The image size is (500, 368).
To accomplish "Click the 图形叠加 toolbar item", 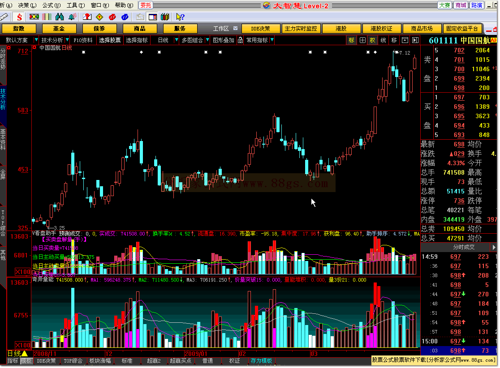I will click(223, 40).
